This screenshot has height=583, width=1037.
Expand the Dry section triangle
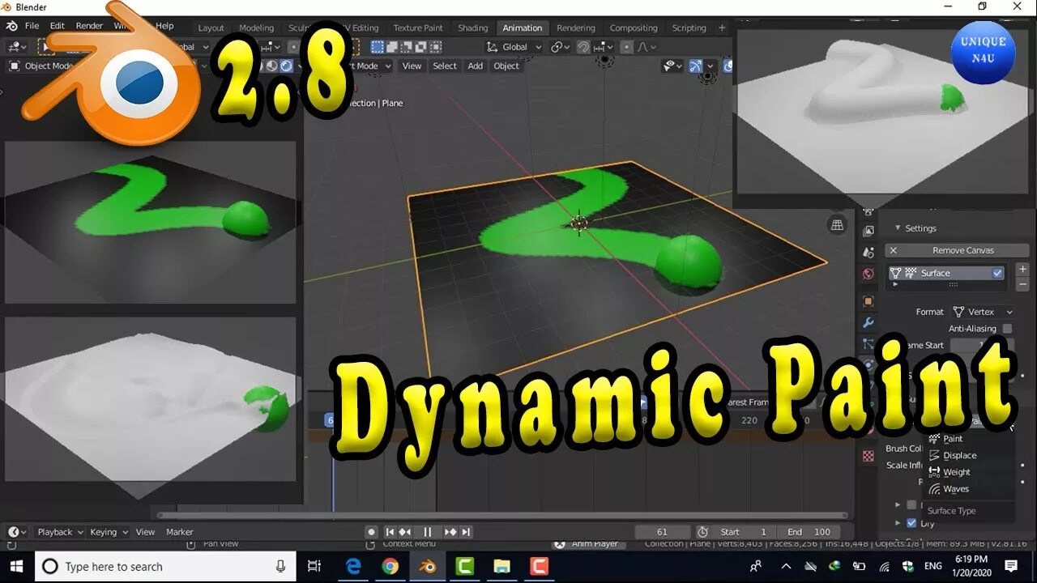tap(898, 523)
